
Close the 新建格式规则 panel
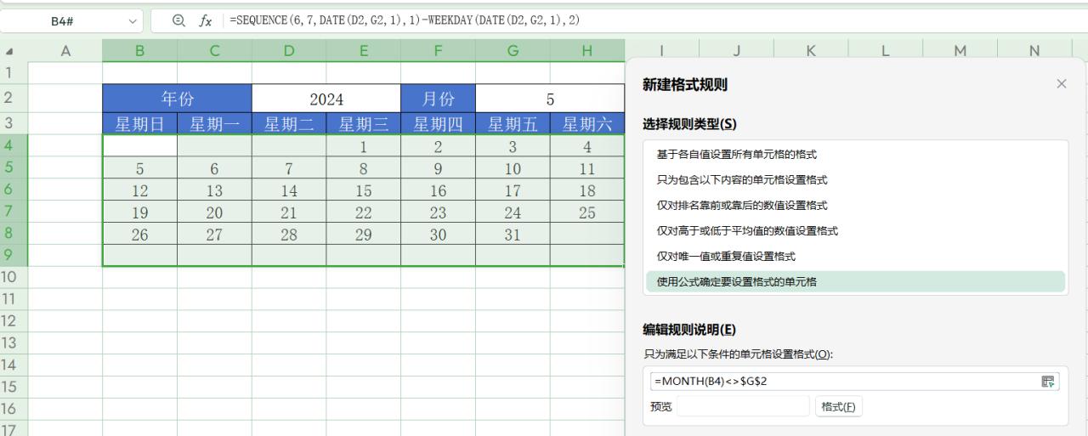[x=1061, y=83]
